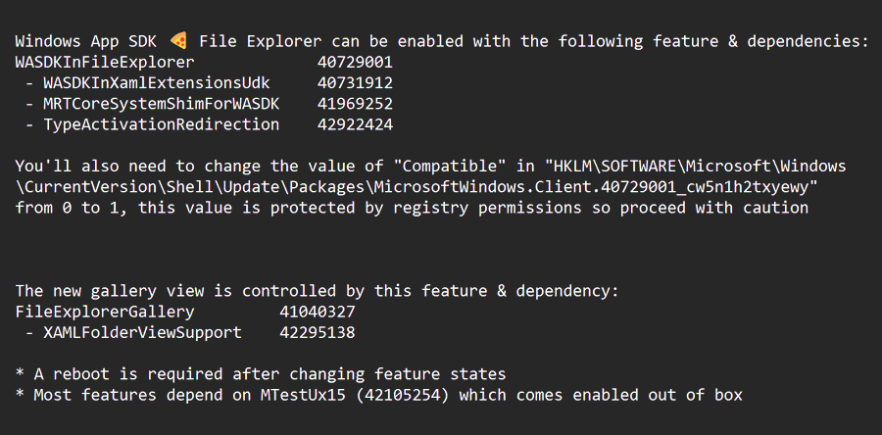This screenshot has height=435, width=882.
Task: Click the ID number 40731912
Action: coord(356,83)
